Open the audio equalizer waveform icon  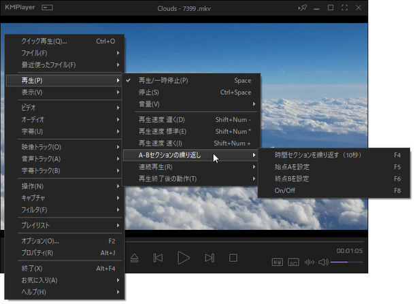coord(310,262)
